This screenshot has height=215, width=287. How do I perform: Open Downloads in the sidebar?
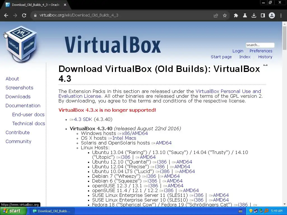click(x=18, y=97)
